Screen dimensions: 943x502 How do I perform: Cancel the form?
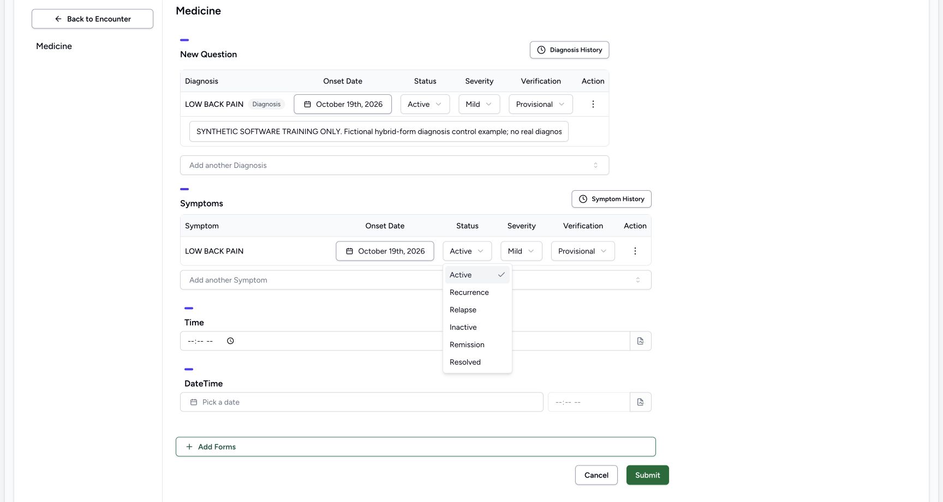click(596, 475)
